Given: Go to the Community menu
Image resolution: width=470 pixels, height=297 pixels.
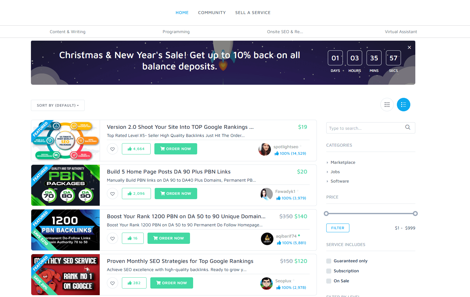Looking at the screenshot, I should [x=212, y=13].
